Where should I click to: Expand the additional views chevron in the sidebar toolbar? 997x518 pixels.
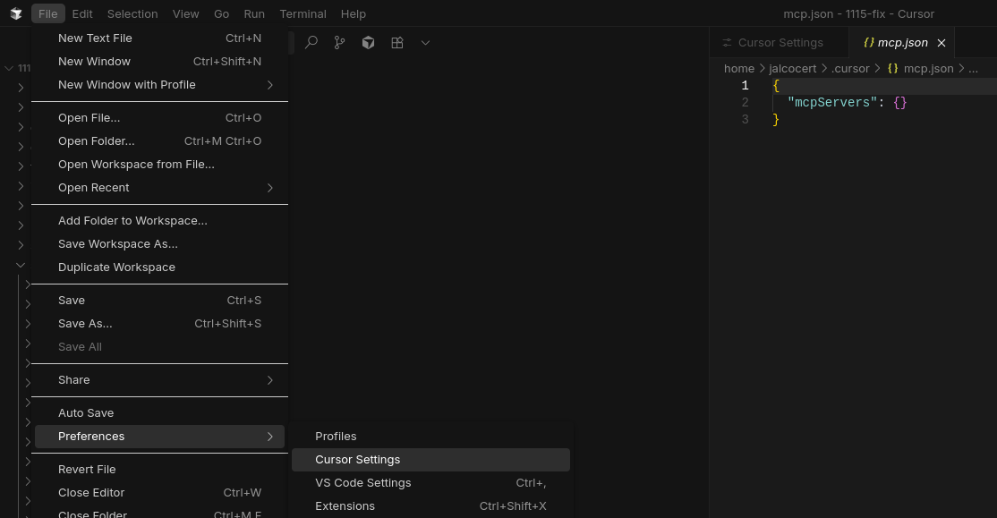(x=425, y=43)
